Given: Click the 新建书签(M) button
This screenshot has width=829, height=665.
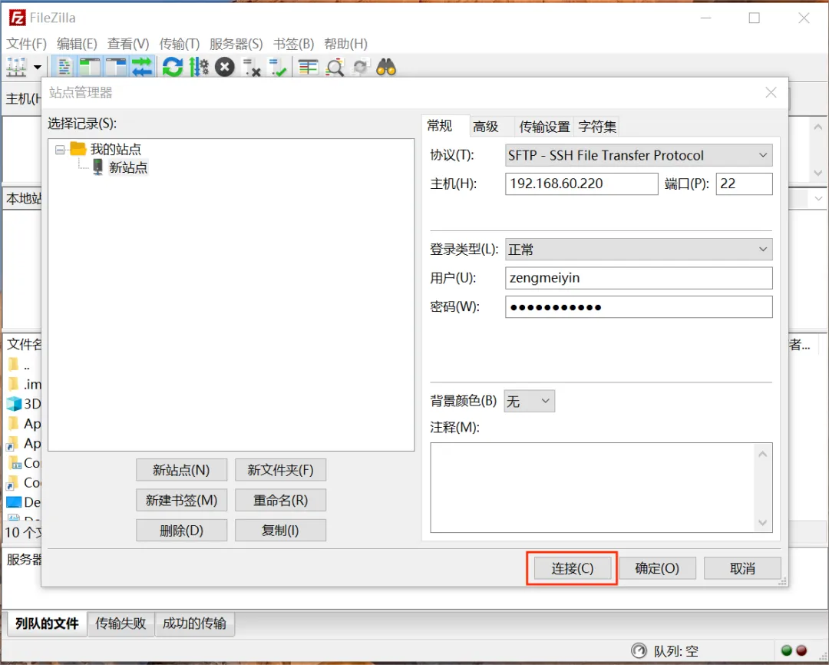Looking at the screenshot, I should (x=181, y=500).
